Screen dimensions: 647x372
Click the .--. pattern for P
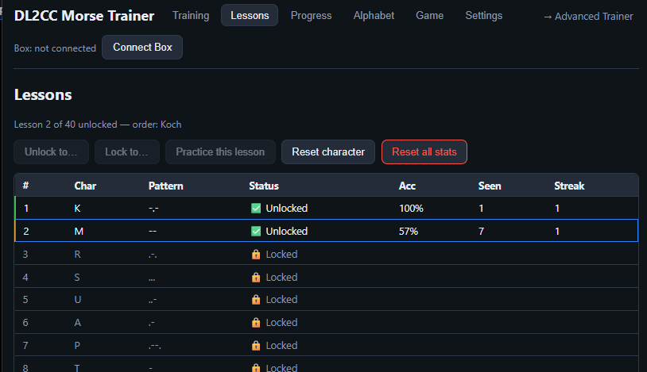pyautogui.click(x=155, y=346)
